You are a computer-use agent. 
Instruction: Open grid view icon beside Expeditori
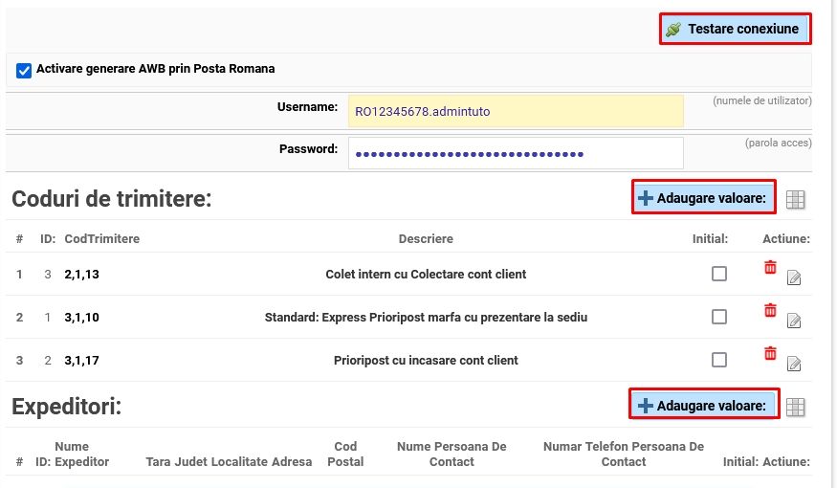point(795,407)
